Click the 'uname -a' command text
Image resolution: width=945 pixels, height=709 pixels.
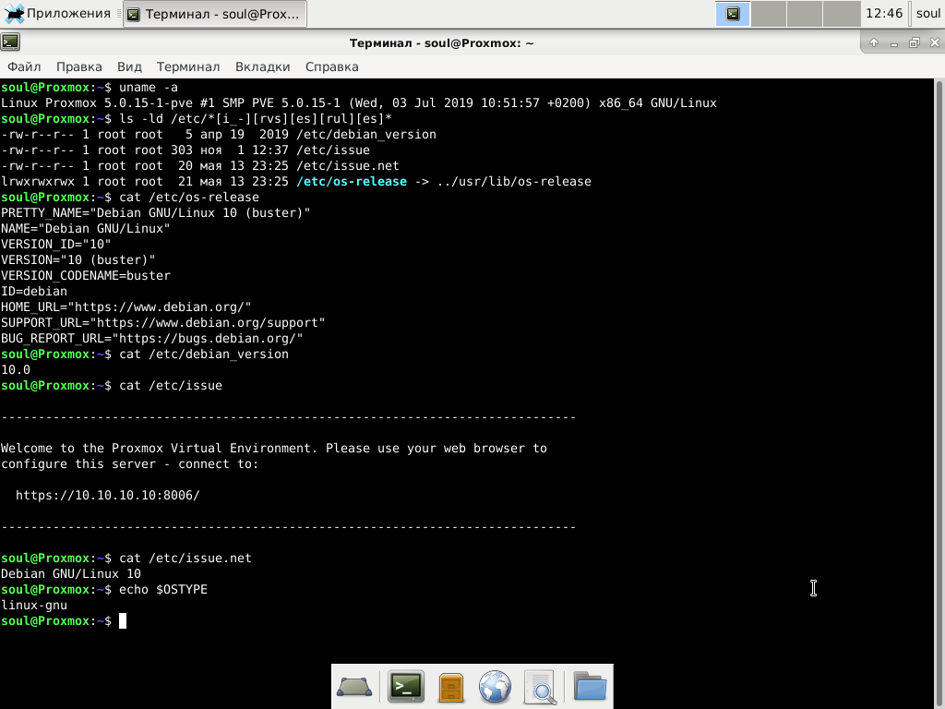point(149,88)
